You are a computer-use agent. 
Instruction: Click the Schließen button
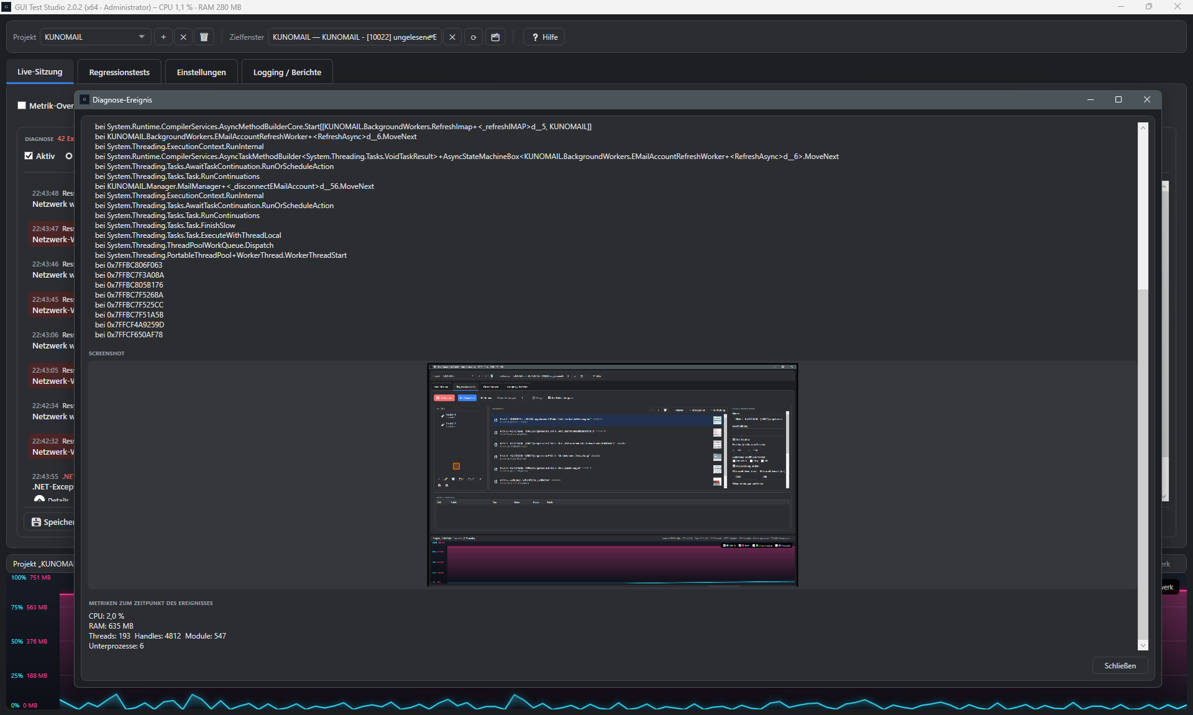1120,666
